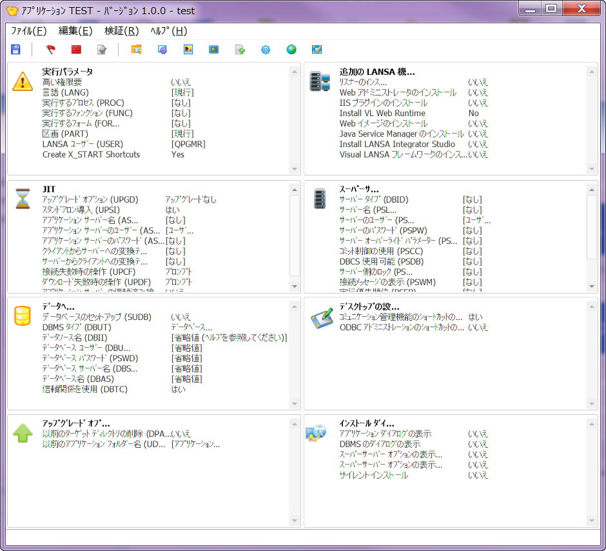Open the 検証(R) menu

(x=121, y=31)
